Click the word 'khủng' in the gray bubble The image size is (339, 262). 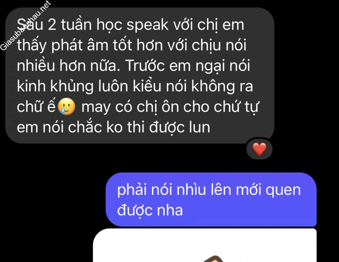72,86
